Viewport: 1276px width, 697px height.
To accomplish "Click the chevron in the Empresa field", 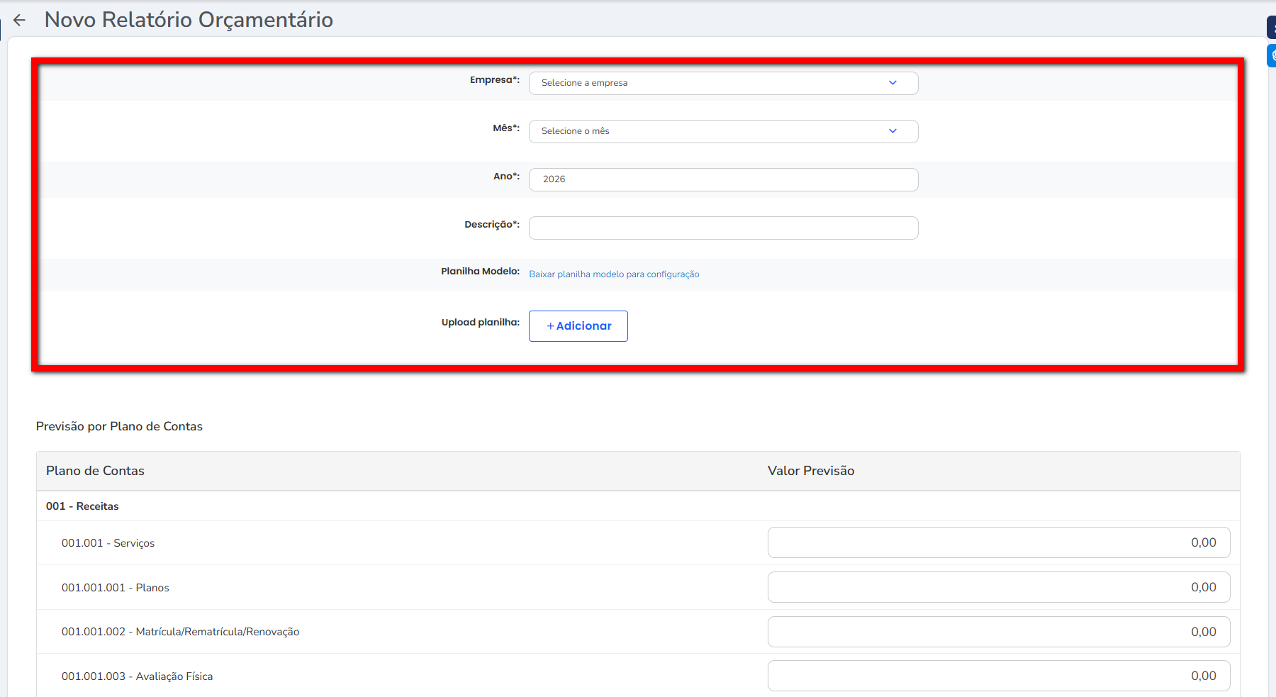I will click(x=892, y=83).
